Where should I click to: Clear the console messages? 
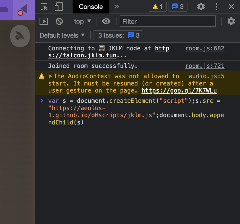[x=59, y=21]
